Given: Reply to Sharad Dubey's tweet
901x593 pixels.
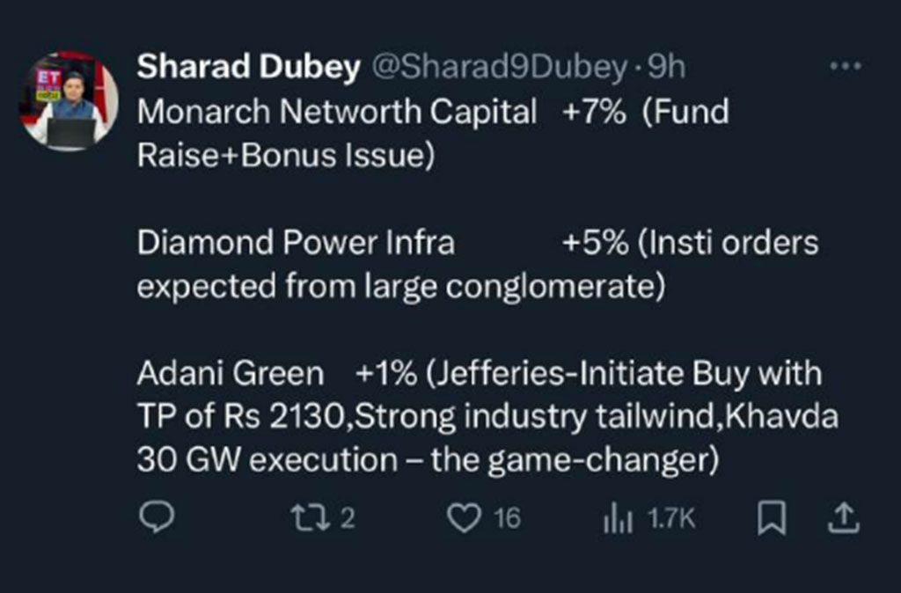Looking at the screenshot, I should coord(157,518).
